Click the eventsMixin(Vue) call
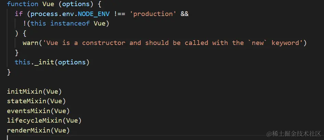This screenshot has width=324, height=140. point(38,111)
